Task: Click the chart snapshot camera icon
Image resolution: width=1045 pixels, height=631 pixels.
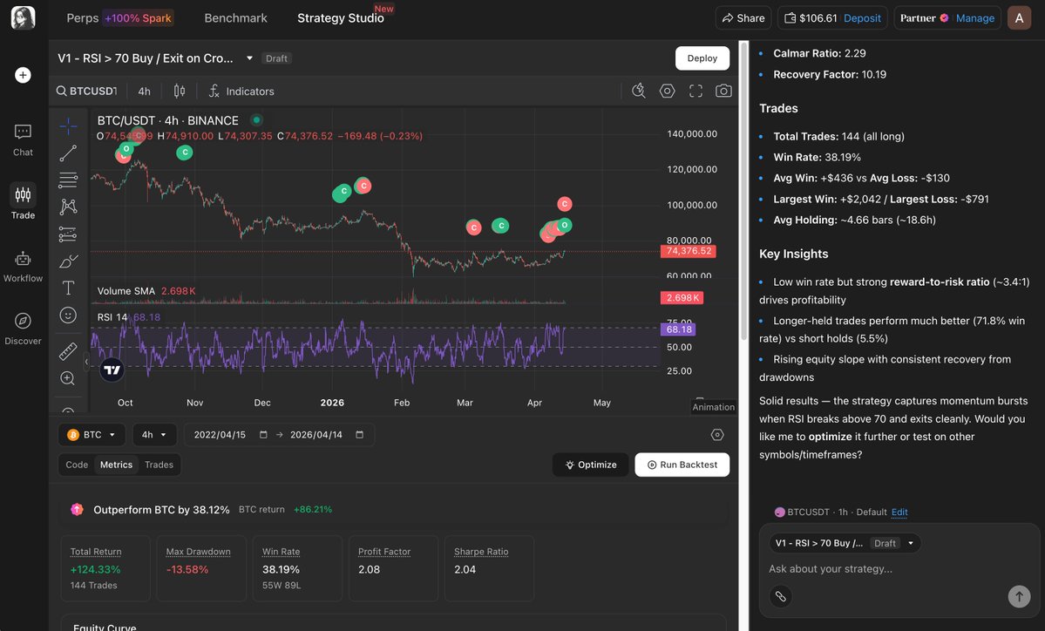Action: point(723,91)
